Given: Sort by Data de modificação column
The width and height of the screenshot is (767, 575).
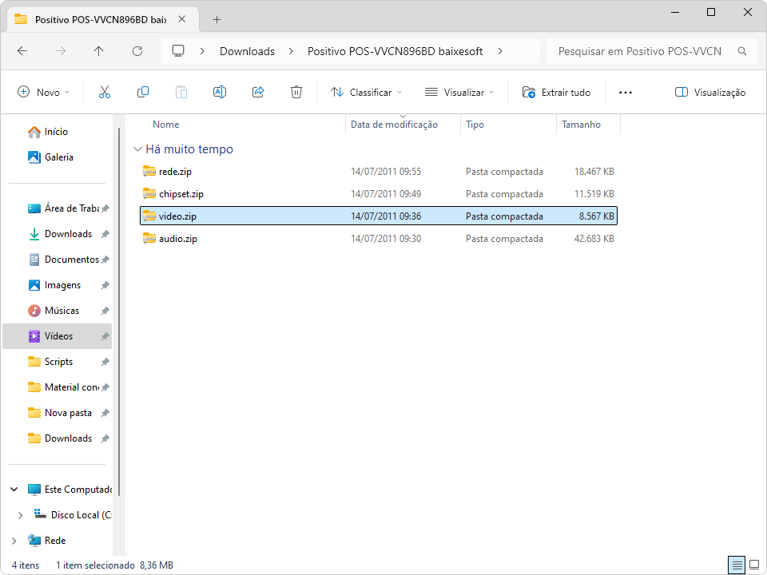Looking at the screenshot, I should 394,125.
